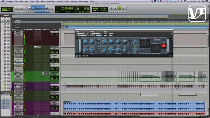Image resolution: width=210 pixels, height=118 pixels.
Task: Click the Rewind transport button
Action: click(115, 12)
